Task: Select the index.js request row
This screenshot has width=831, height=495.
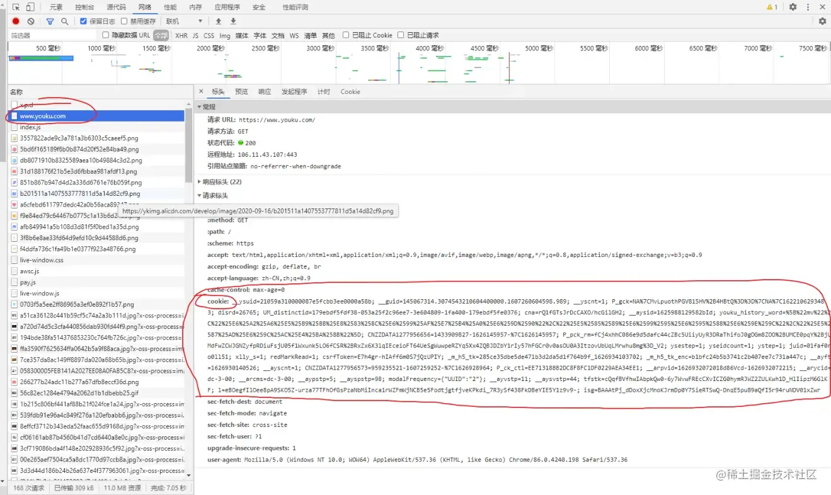Action: (96, 127)
